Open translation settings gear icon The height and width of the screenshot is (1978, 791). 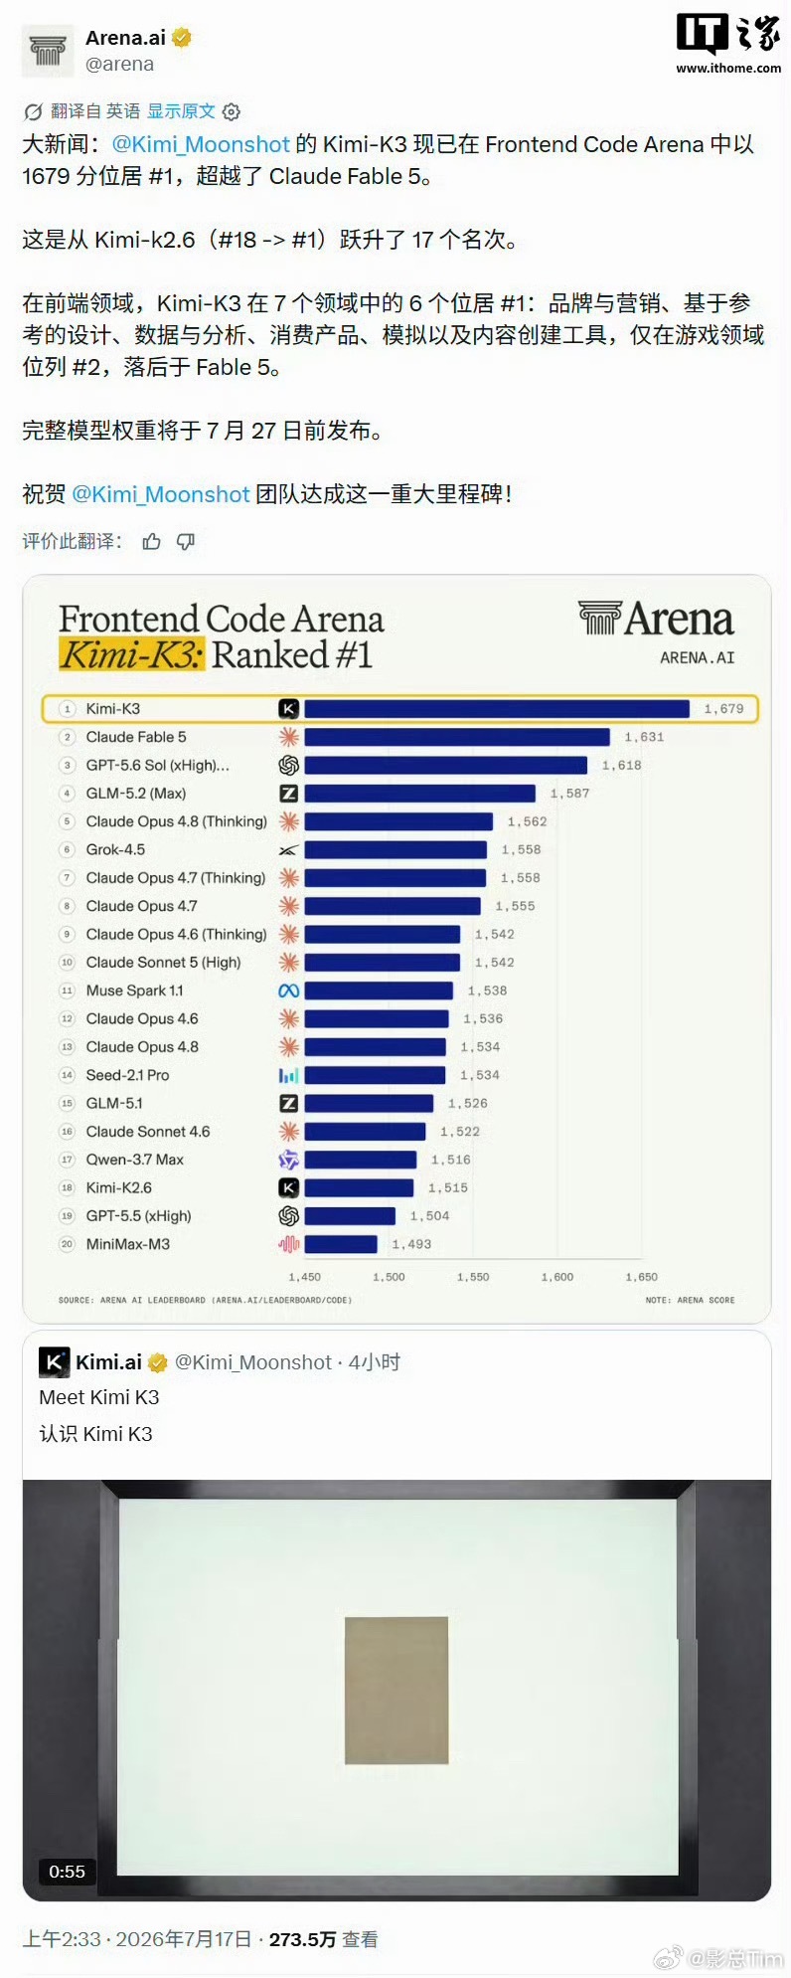click(232, 111)
